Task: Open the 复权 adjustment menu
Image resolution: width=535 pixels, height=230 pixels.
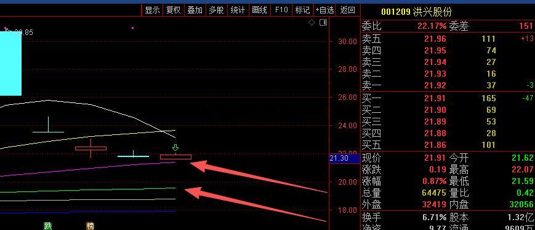Action: coord(174,10)
